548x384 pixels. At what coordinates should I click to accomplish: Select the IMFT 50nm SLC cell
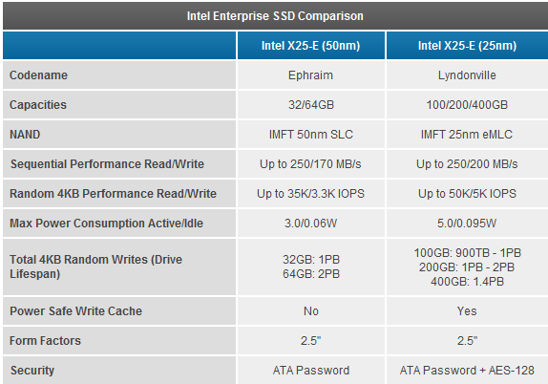coord(311,135)
